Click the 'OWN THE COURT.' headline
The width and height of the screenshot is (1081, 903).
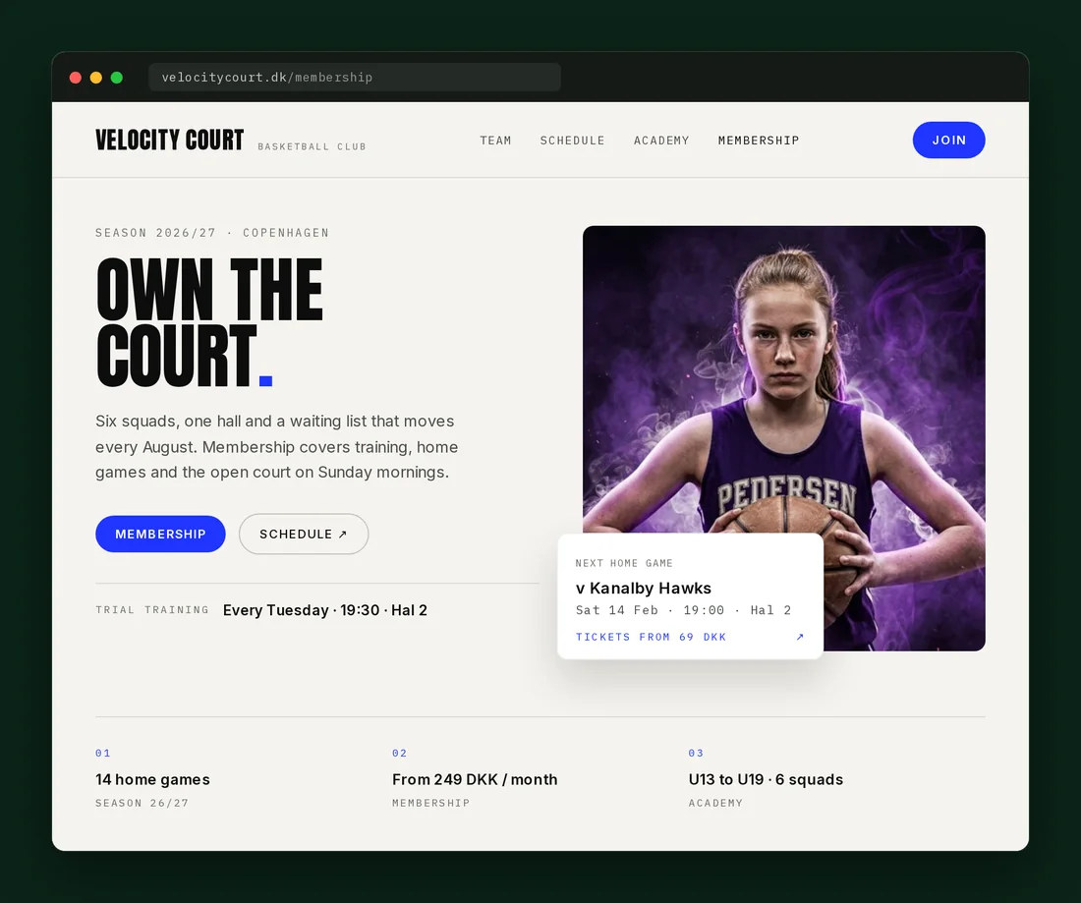point(209,322)
